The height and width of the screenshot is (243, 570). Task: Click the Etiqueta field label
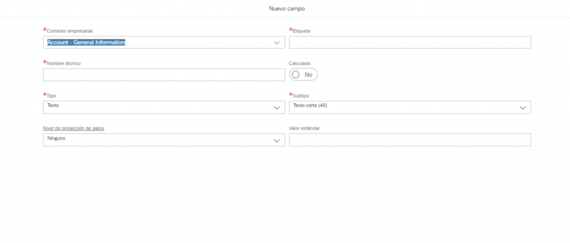301,31
